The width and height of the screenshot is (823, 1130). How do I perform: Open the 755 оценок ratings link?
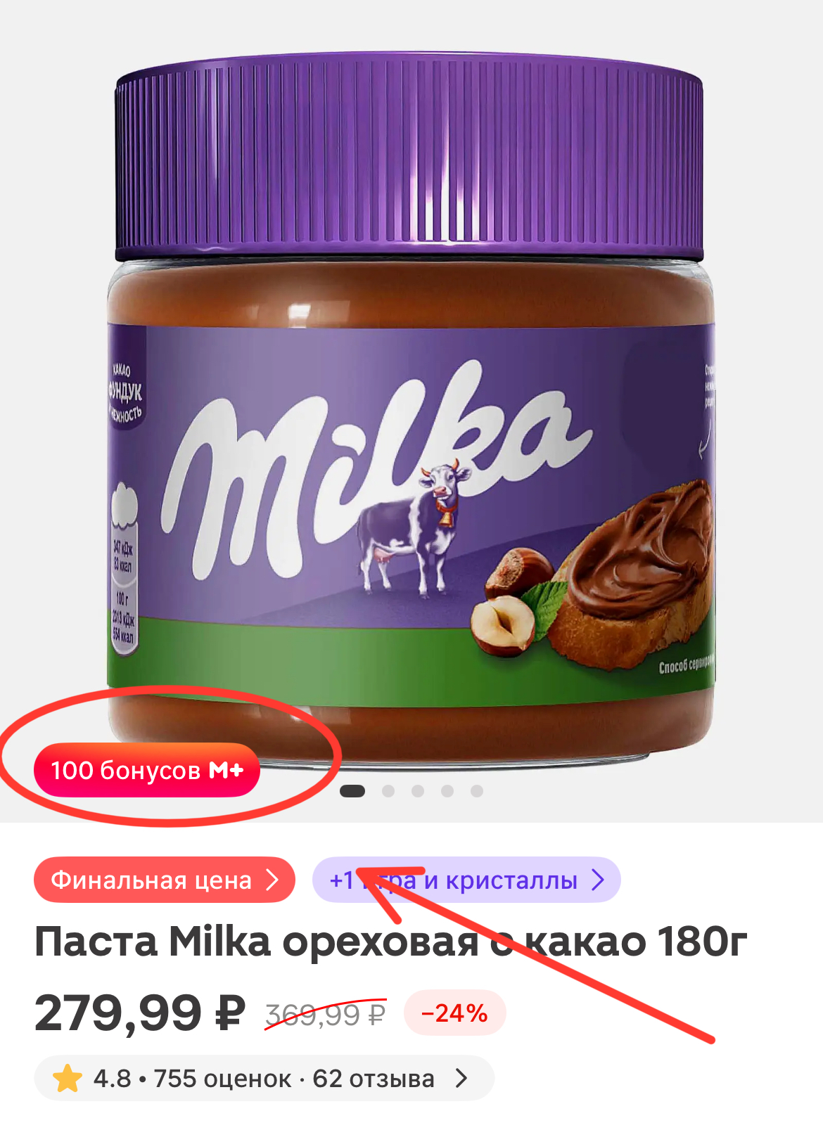pos(222,1079)
